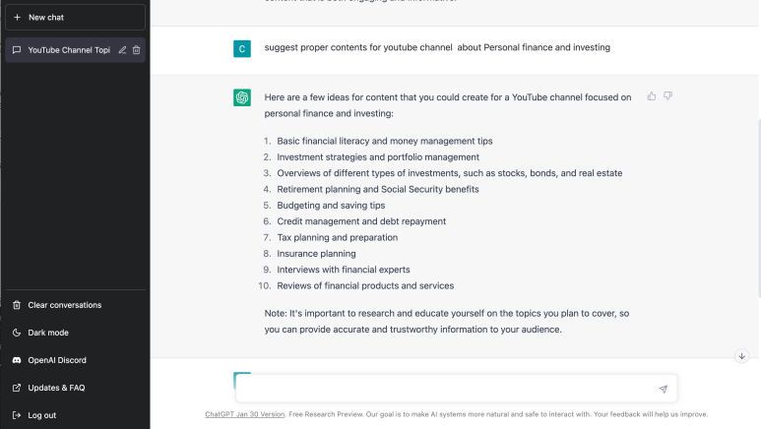Open the OpenAI Discord link

click(57, 360)
